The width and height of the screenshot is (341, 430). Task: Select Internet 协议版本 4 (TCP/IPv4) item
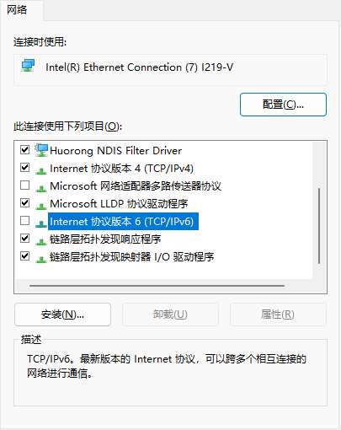point(121,169)
